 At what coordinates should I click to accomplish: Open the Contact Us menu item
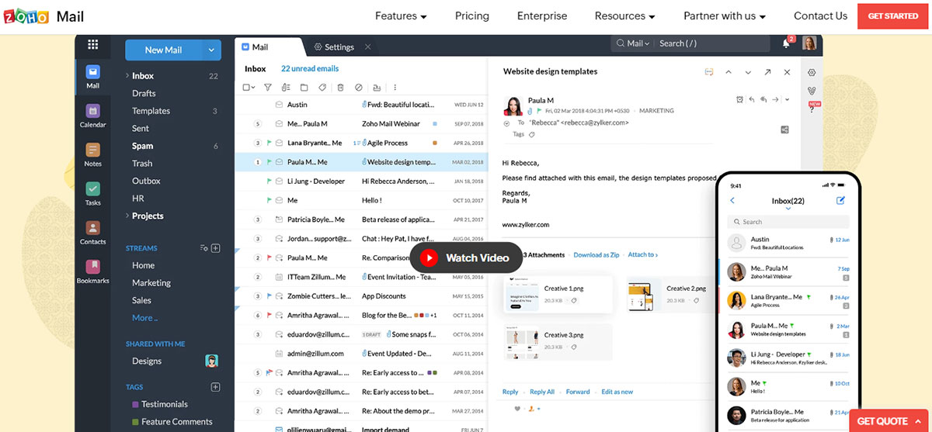[820, 16]
